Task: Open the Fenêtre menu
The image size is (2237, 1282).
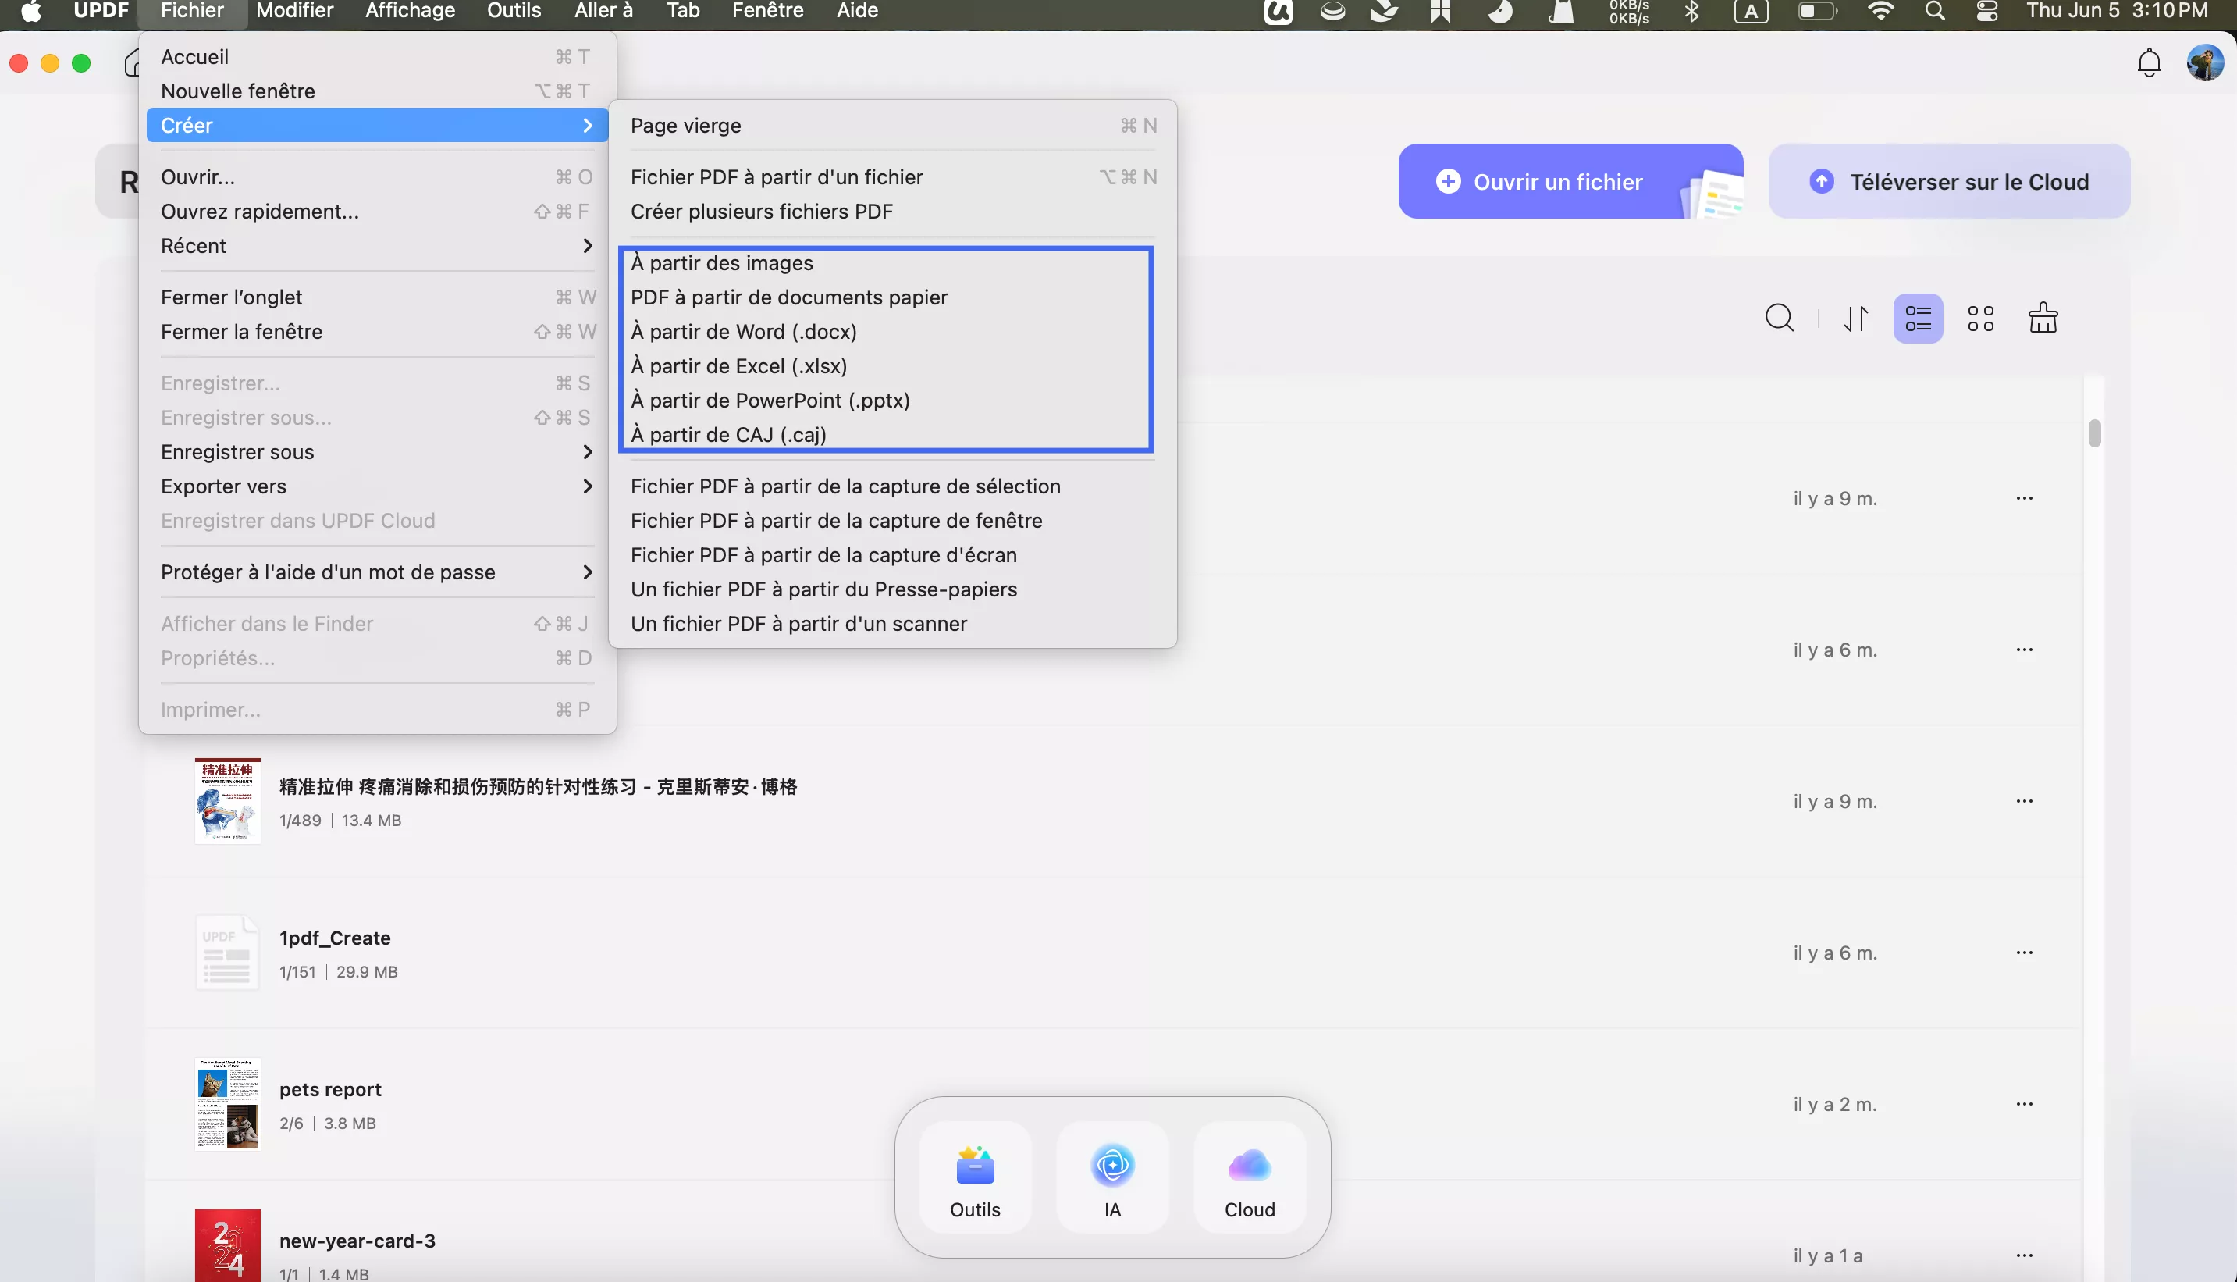Action: coord(767,12)
